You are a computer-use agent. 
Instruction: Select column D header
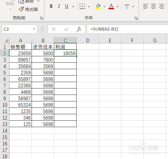coord(88,40)
